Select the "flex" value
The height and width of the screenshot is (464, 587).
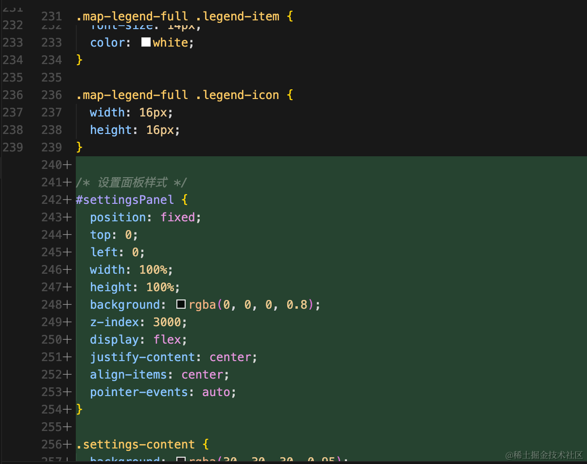(x=167, y=339)
